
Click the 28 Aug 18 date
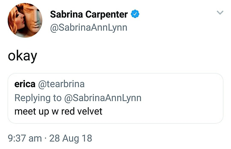[x=71, y=138]
